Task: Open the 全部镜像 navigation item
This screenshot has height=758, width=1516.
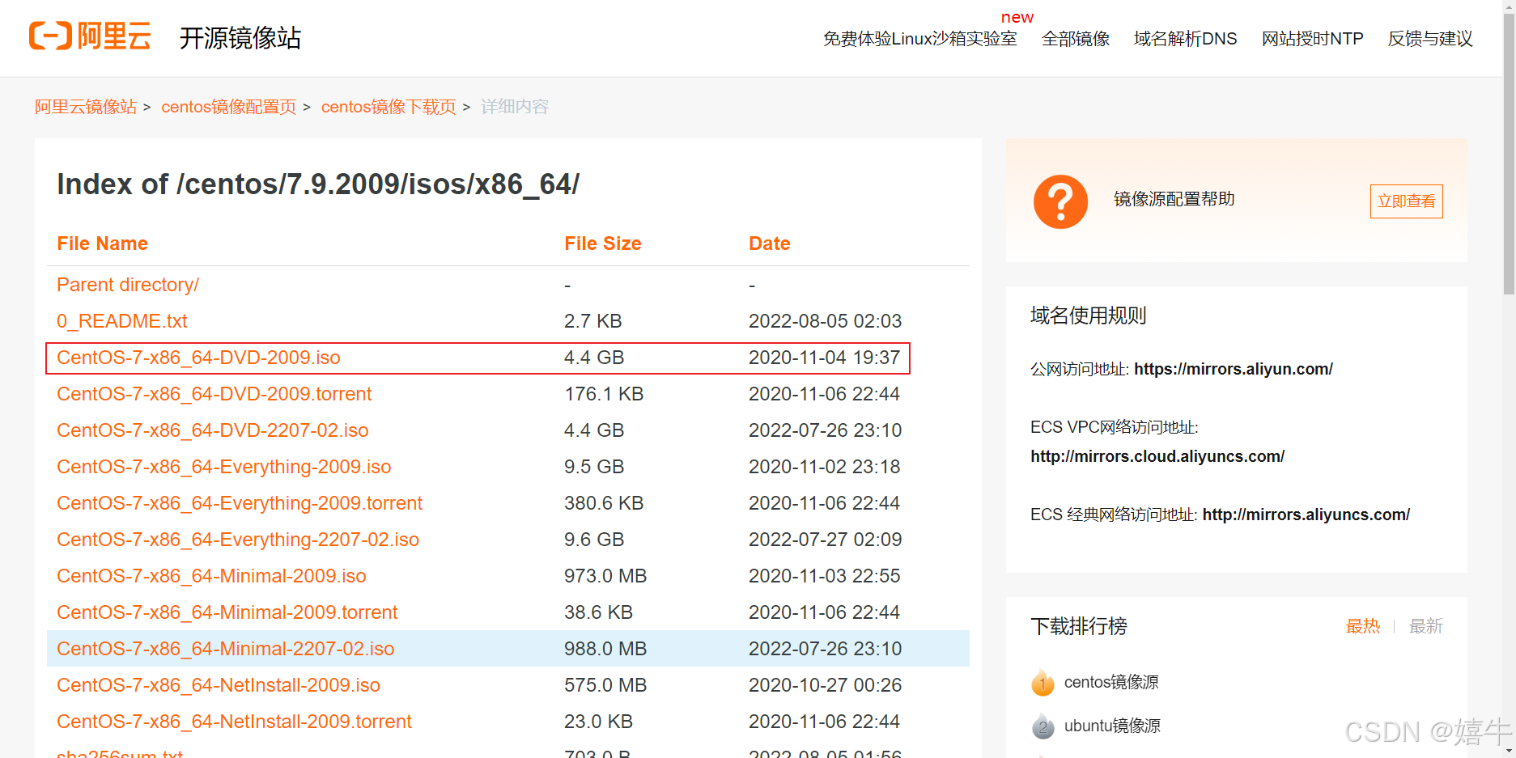Action: coord(1075,39)
